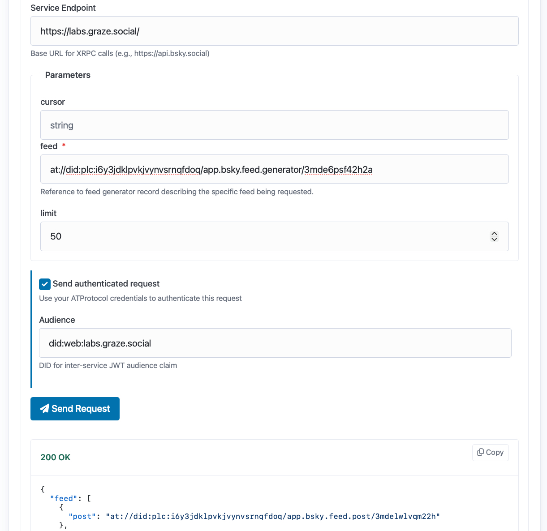Click the Parameters section heading
Viewport: 547px width, 531px height.
68,75
